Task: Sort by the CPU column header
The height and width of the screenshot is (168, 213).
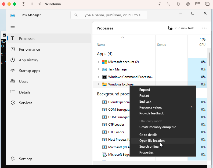Action: [x=197, y=42]
